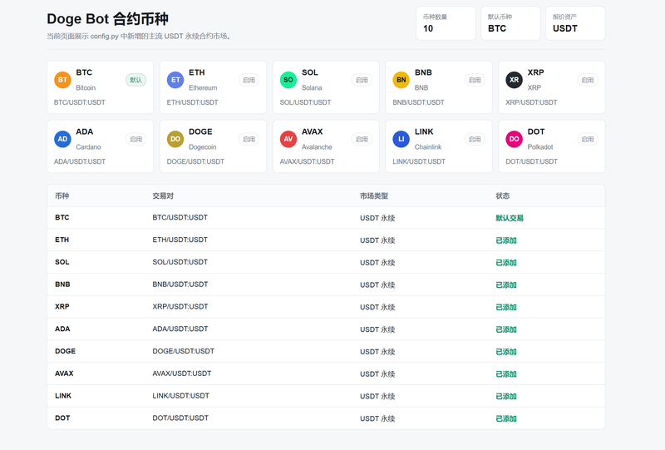The width and height of the screenshot is (665, 450).
Task: Click the 默认币种 BTC summary card
Action: (x=510, y=23)
